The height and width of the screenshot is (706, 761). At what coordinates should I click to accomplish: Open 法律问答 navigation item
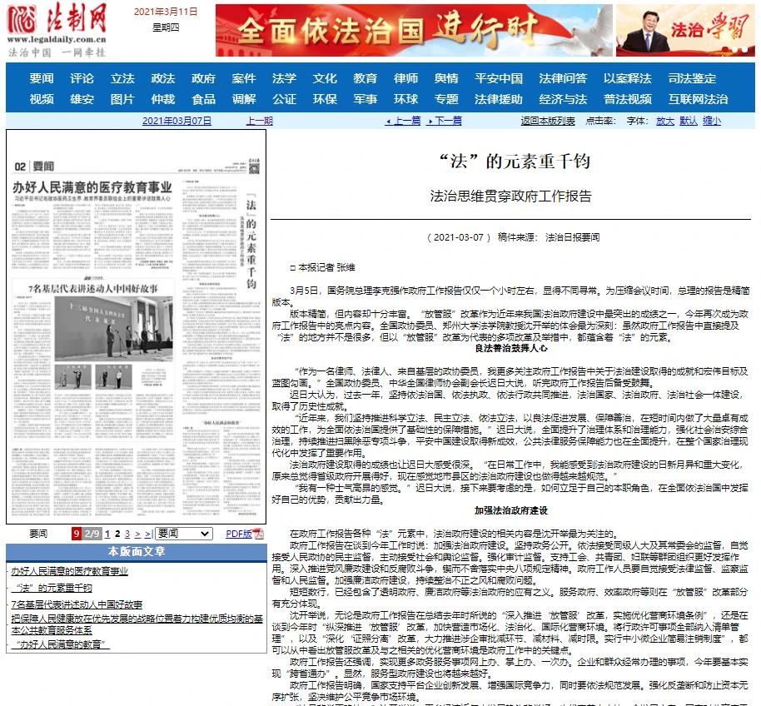tap(563, 78)
